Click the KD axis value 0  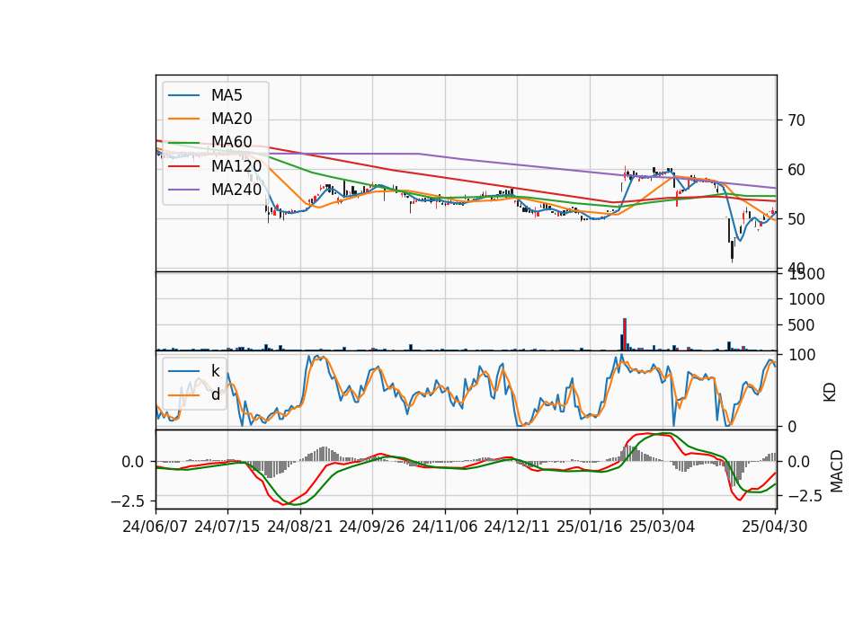click(x=793, y=426)
